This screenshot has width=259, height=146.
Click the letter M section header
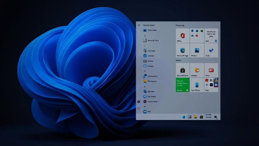pos(145,107)
